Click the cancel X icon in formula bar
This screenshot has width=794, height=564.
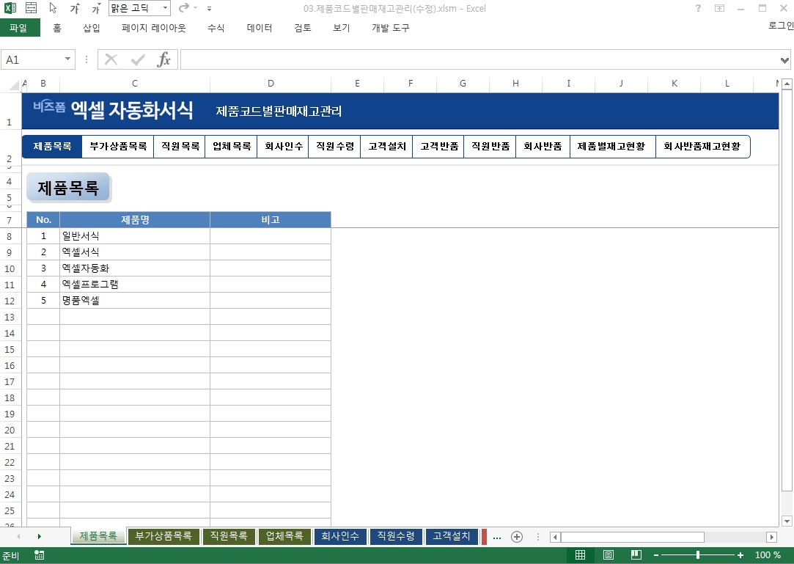(111, 60)
